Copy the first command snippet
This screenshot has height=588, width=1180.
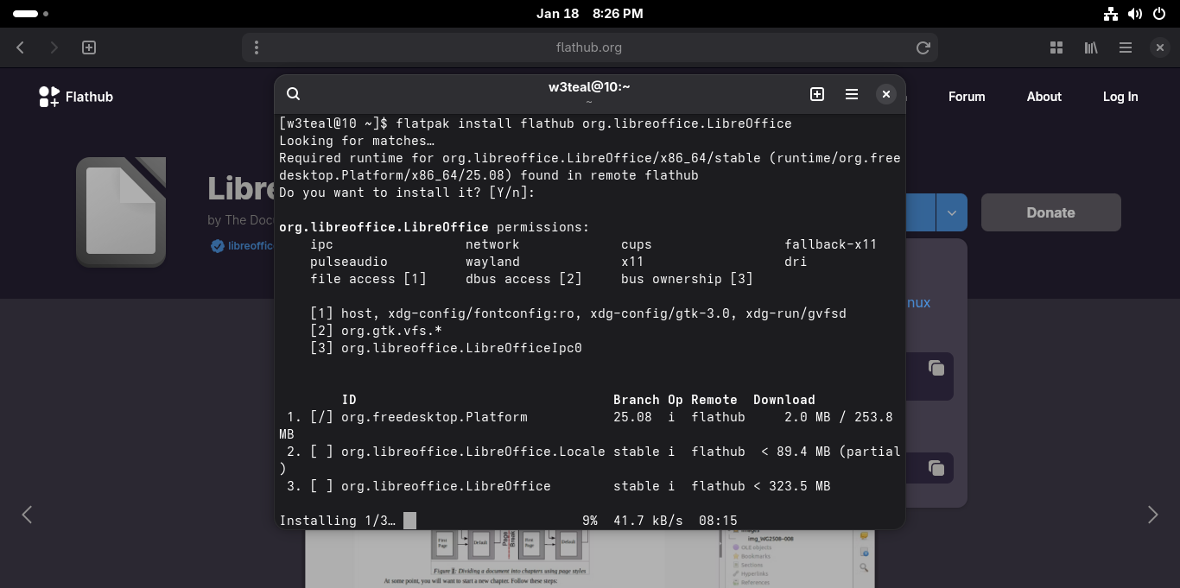936,369
